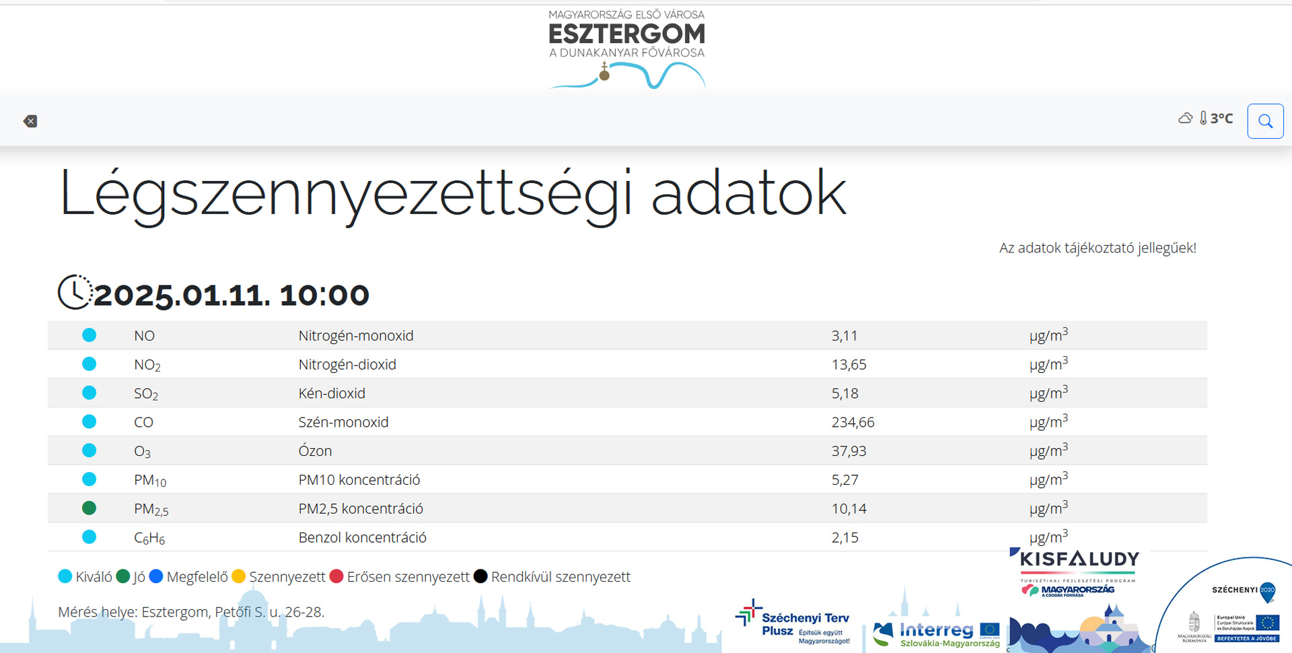Click the backspace-style icon on the left
Viewport: 1292px width, 653px height.
tap(30, 121)
